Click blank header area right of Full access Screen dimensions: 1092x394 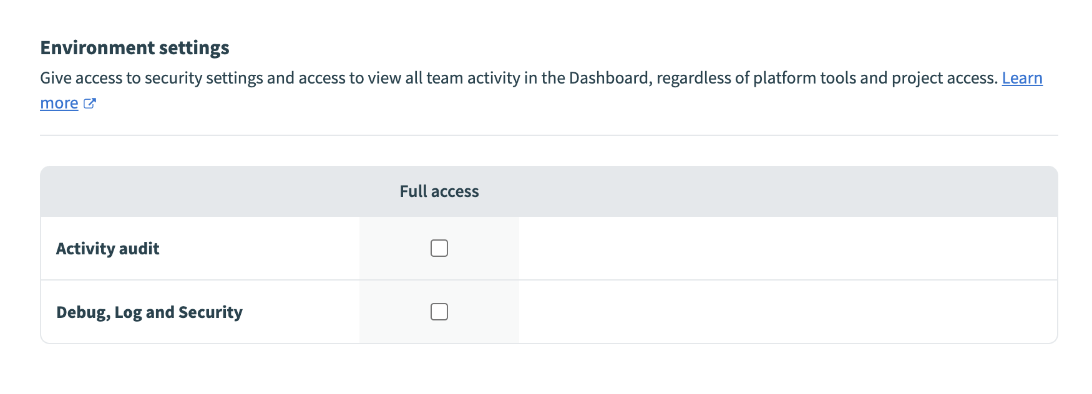787,191
